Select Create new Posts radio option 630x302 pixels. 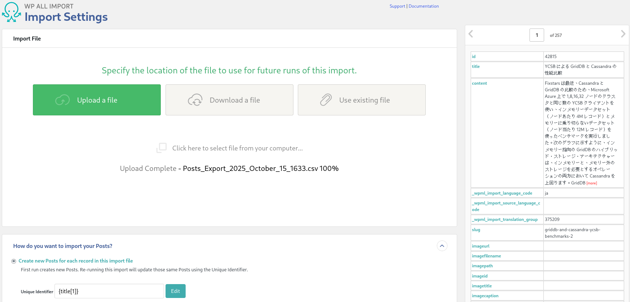point(14,261)
